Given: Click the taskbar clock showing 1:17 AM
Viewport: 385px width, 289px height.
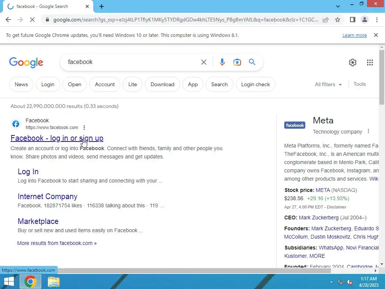Looking at the screenshot, I should point(368,282).
